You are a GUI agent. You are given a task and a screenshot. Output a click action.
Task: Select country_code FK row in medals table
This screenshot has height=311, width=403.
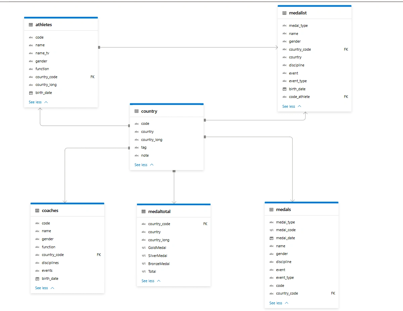point(301,293)
